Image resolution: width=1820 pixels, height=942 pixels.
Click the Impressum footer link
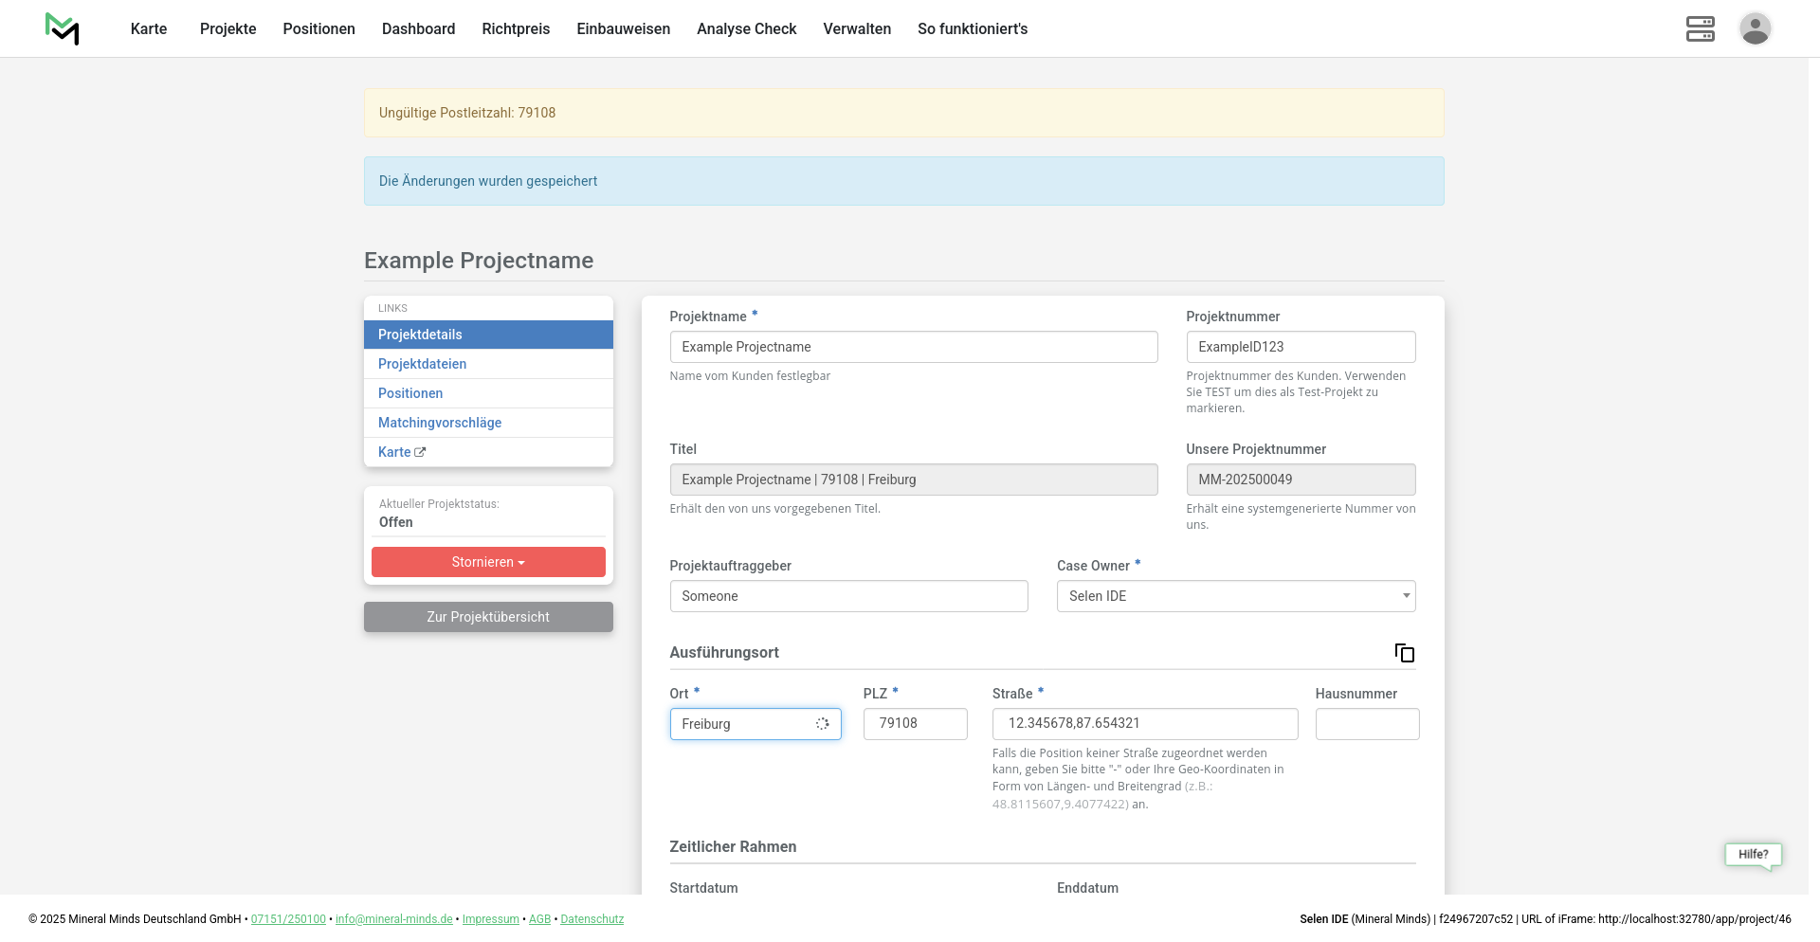[490, 919]
